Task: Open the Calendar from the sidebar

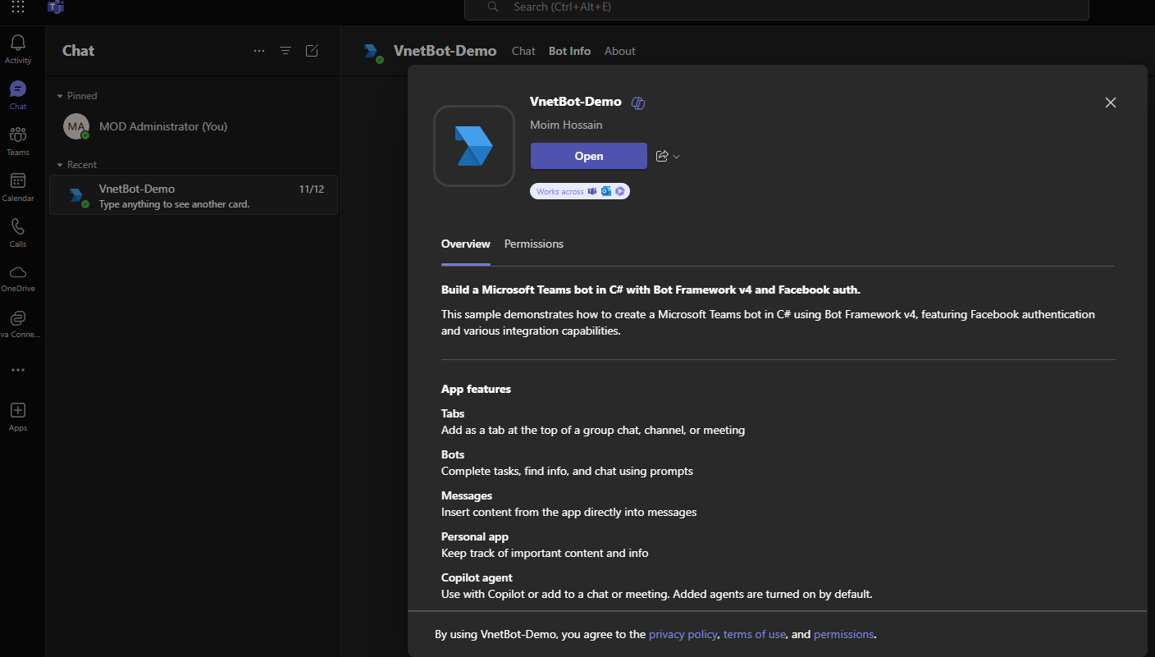Action: (x=17, y=182)
